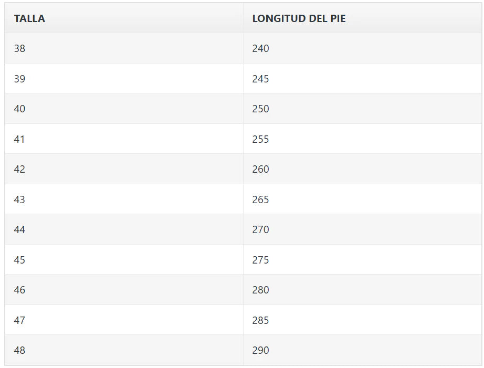Click the 265 foot length value

260,199
